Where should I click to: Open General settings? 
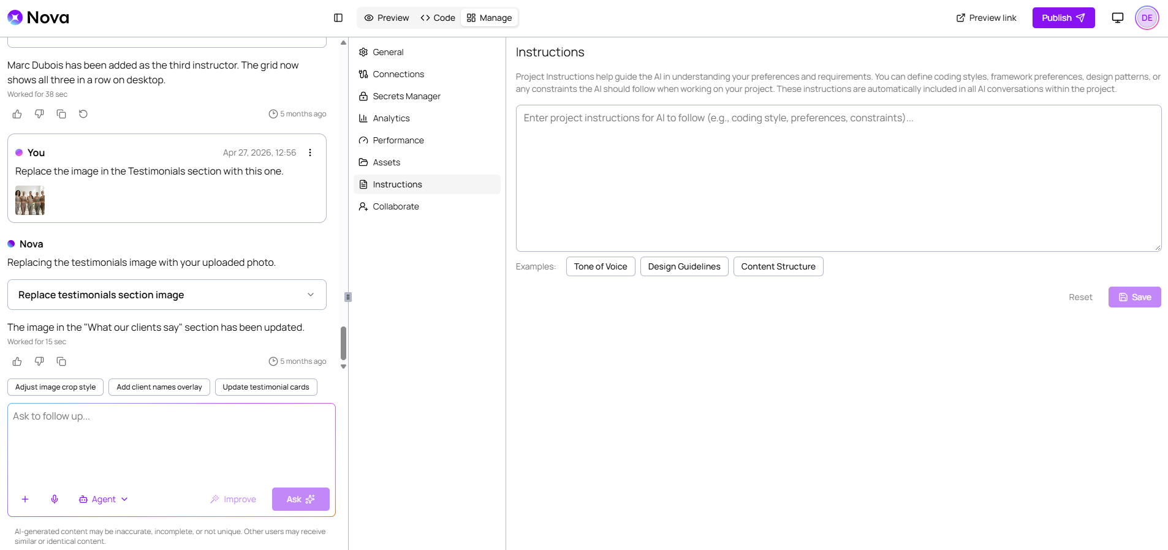(427, 52)
